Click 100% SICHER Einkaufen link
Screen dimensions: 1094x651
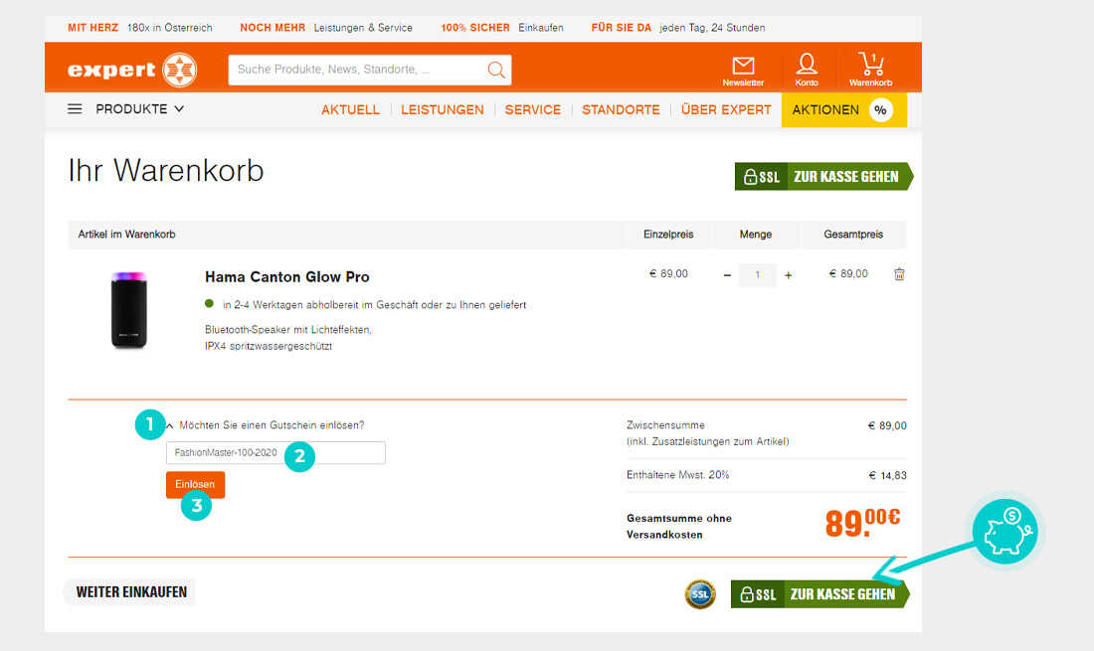pyautogui.click(x=501, y=28)
